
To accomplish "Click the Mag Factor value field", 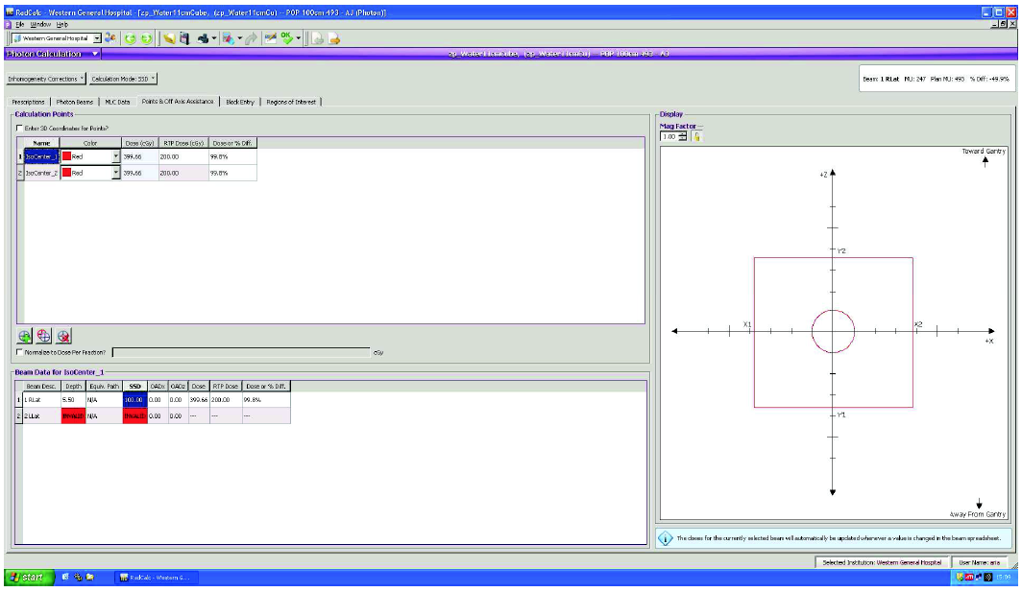I will (x=669, y=137).
